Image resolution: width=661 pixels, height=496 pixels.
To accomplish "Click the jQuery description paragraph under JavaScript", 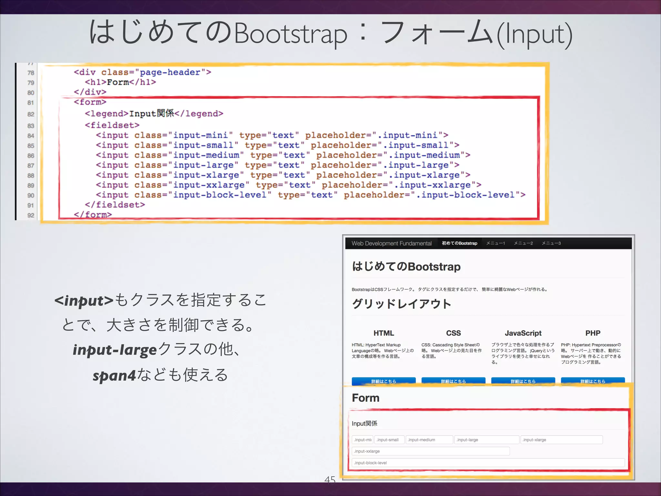I will tap(523, 354).
